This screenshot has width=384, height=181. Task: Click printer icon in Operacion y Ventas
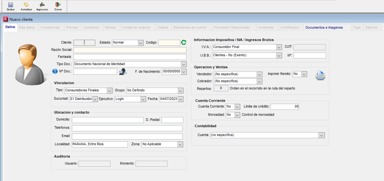tap(320, 76)
